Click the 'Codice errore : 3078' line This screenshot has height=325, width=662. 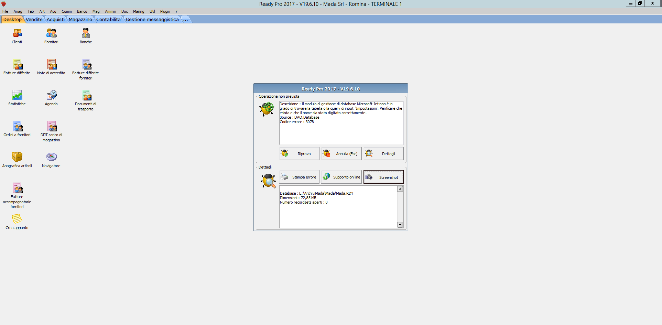296,122
